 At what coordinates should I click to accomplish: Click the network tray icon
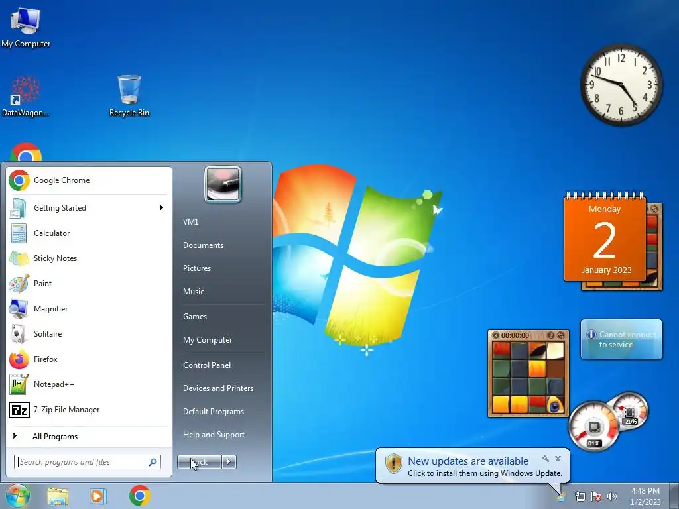(580, 497)
